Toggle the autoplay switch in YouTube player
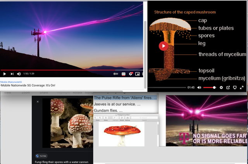This screenshot has width=248, height=164. (x=116, y=74)
